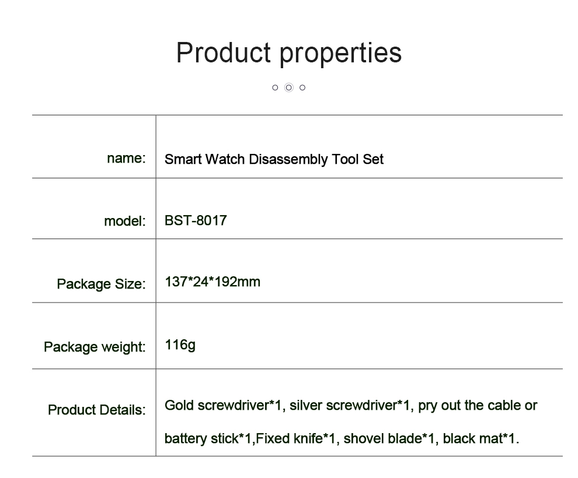Click the 'Fixed knife*1' text
The width and height of the screenshot is (578, 478).
[295, 438]
